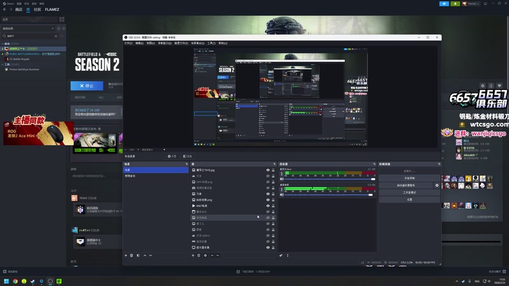Open the audio mixer three-dot menu

click(x=288, y=255)
